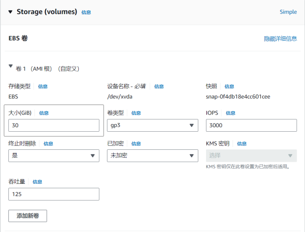The image size is (305, 232).
Task: Open info link next to Storage (volumes)
Action: [86, 12]
